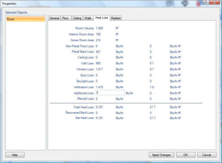The image size is (222, 163).
Task: Click the Non-Panel Floor Loss label
Action: [x=80, y=46]
